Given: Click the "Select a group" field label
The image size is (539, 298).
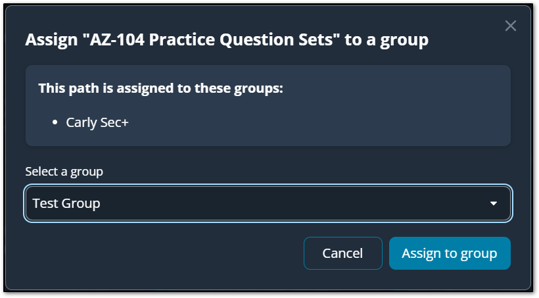Looking at the screenshot, I should [64, 172].
